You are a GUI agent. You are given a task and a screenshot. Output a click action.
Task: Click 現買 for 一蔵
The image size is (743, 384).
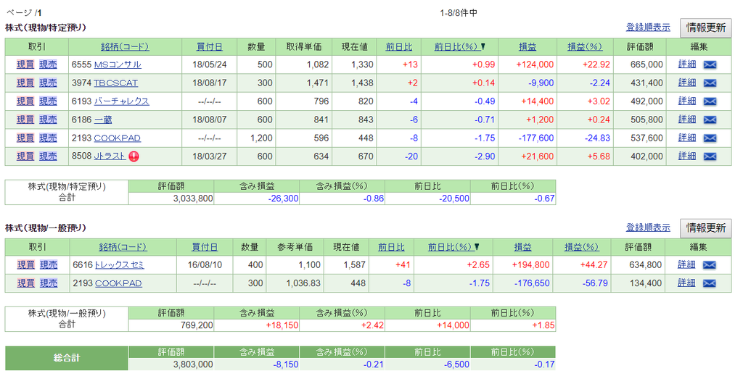tap(25, 120)
